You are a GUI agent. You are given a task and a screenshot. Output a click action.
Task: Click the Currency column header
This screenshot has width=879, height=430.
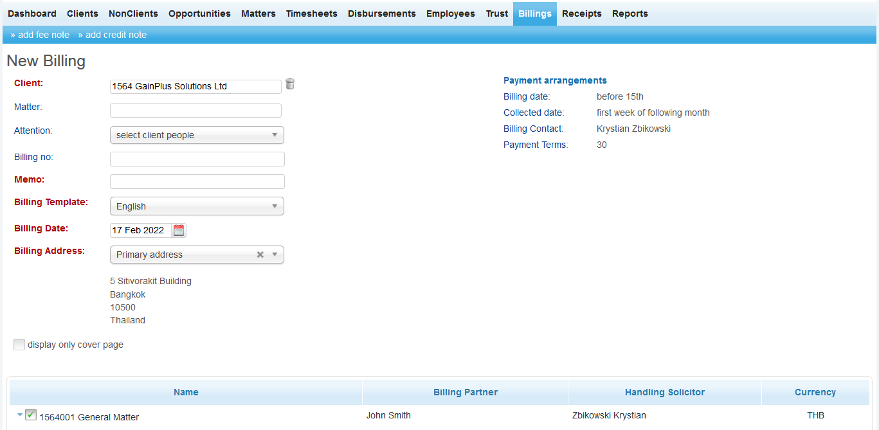click(x=815, y=392)
